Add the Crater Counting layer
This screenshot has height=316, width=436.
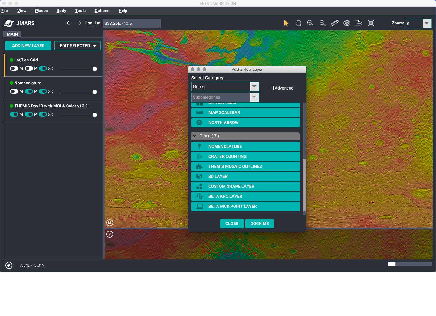click(x=245, y=156)
